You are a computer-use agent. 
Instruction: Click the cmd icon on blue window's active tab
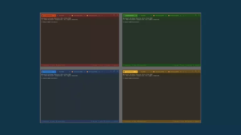43,72
